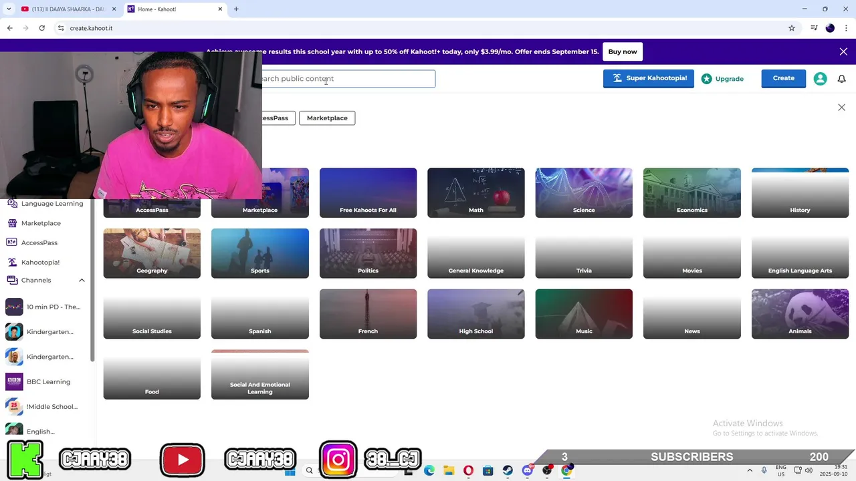Open the Sports category card

[x=259, y=253]
